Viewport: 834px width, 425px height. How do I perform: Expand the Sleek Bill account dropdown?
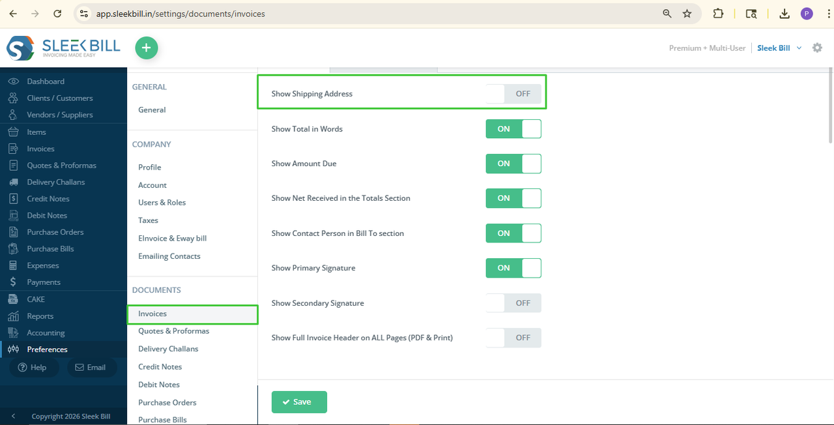(779, 48)
